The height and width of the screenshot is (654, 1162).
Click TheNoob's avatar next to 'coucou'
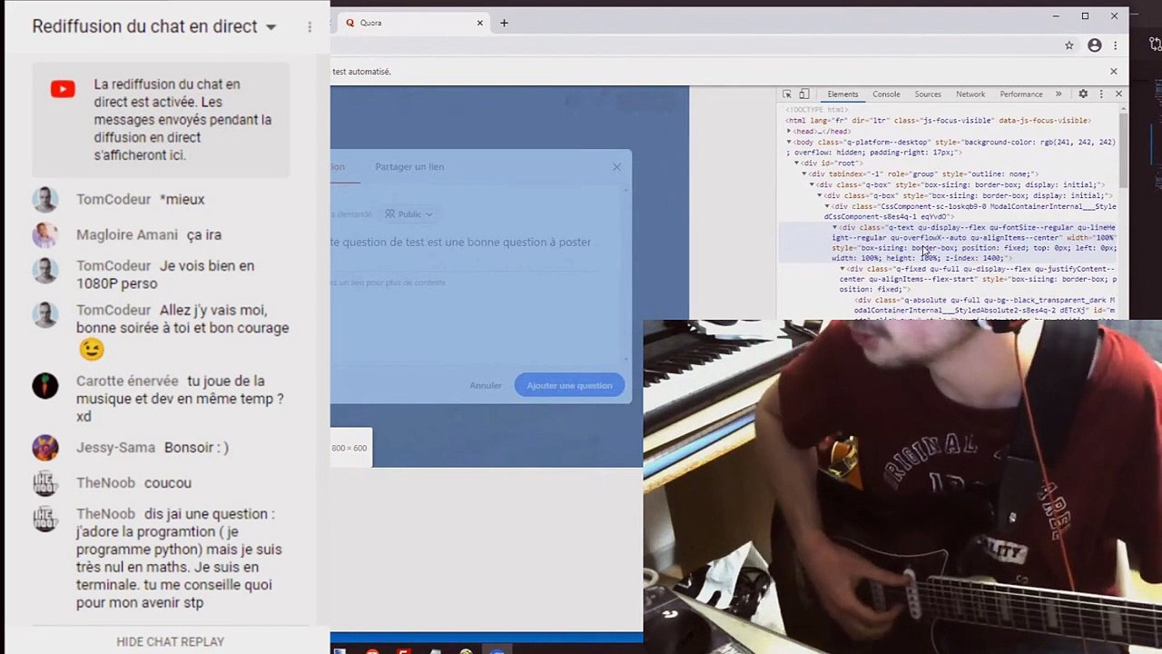point(44,482)
